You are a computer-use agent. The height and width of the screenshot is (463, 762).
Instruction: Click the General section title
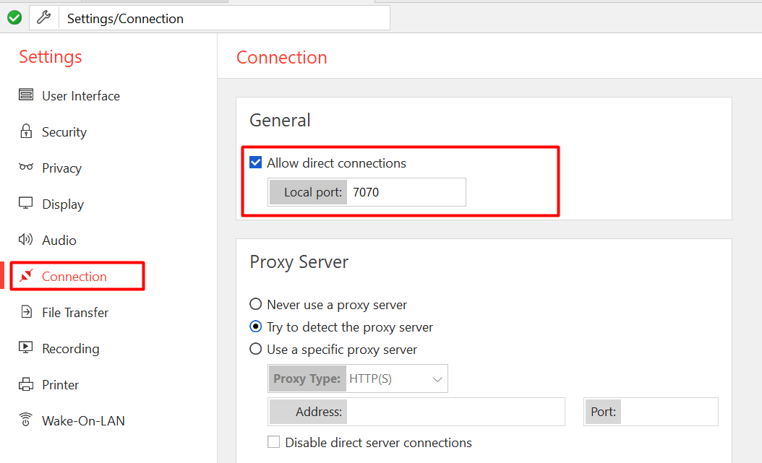[x=280, y=120]
